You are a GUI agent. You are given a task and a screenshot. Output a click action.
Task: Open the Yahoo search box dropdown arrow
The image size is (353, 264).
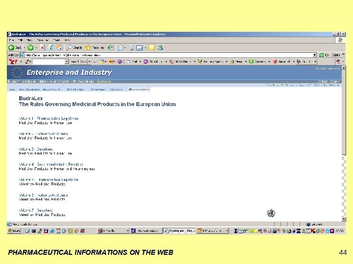(x=67, y=62)
